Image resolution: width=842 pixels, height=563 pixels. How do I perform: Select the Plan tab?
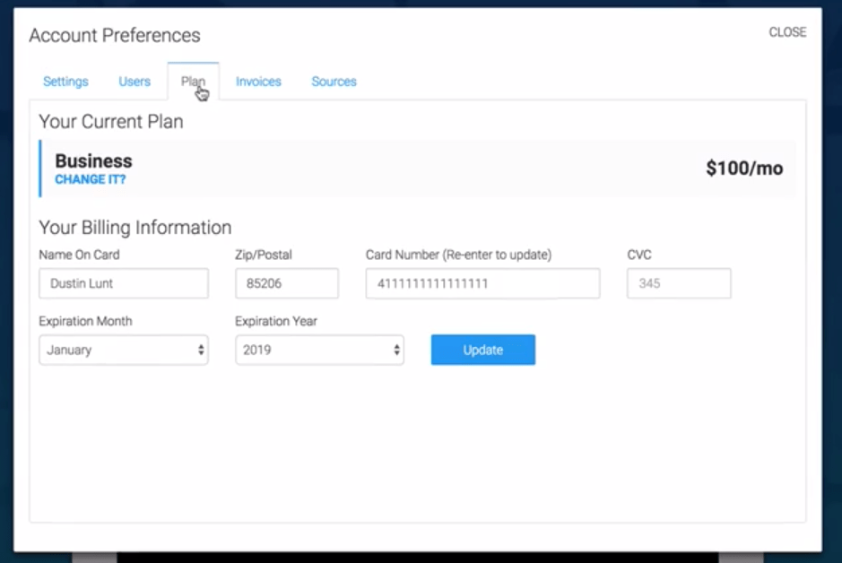[193, 82]
